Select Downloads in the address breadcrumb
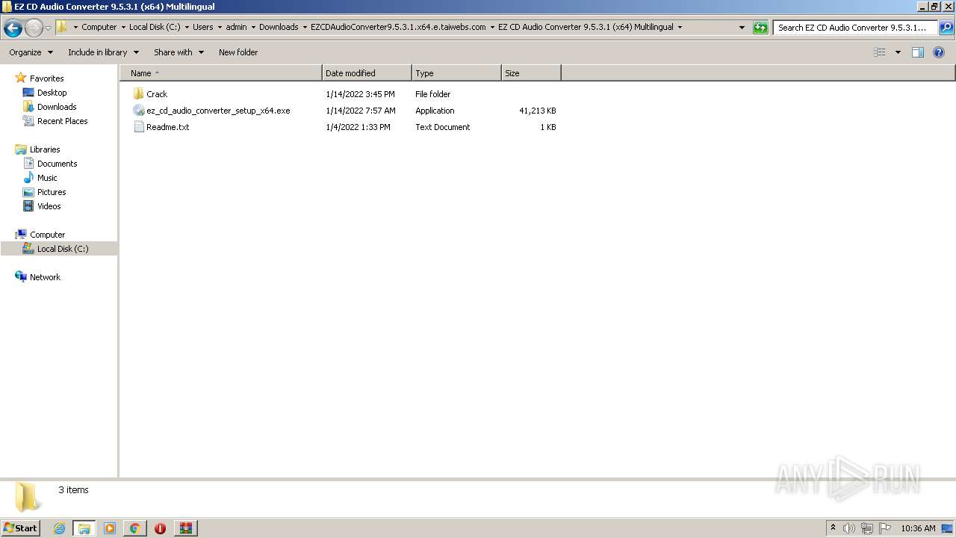Viewport: 956px width, 538px height. [x=279, y=27]
